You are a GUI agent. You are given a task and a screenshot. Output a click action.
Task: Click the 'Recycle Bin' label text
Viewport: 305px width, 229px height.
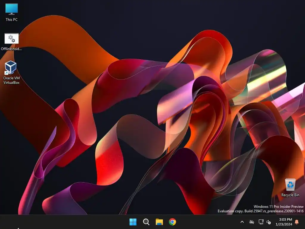[290, 195]
